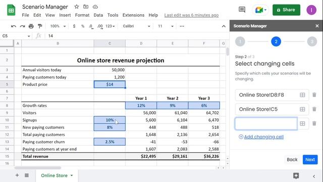Image resolution: width=323 pixels, height=182 pixels.
Task: Go Back to the previous step
Action: click(292, 160)
